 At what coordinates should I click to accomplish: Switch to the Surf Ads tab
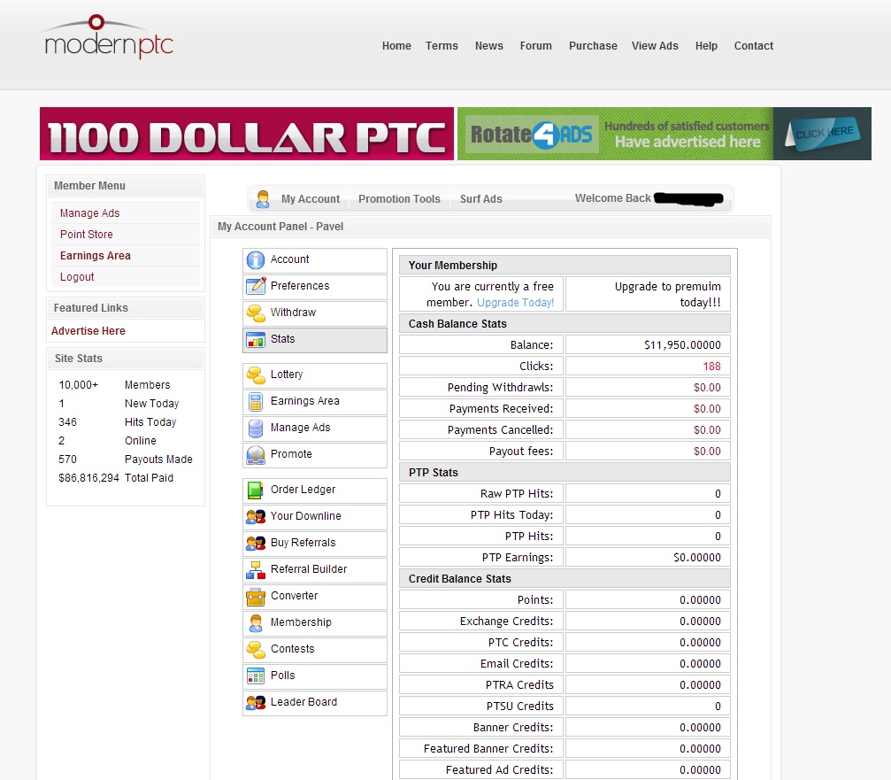[x=481, y=199]
